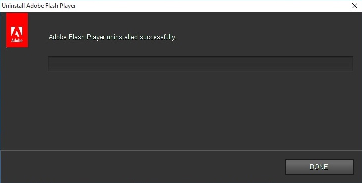Image resolution: width=362 pixels, height=183 pixels.
Task: Click the dark area under the Adobe logo
Action: [17, 98]
